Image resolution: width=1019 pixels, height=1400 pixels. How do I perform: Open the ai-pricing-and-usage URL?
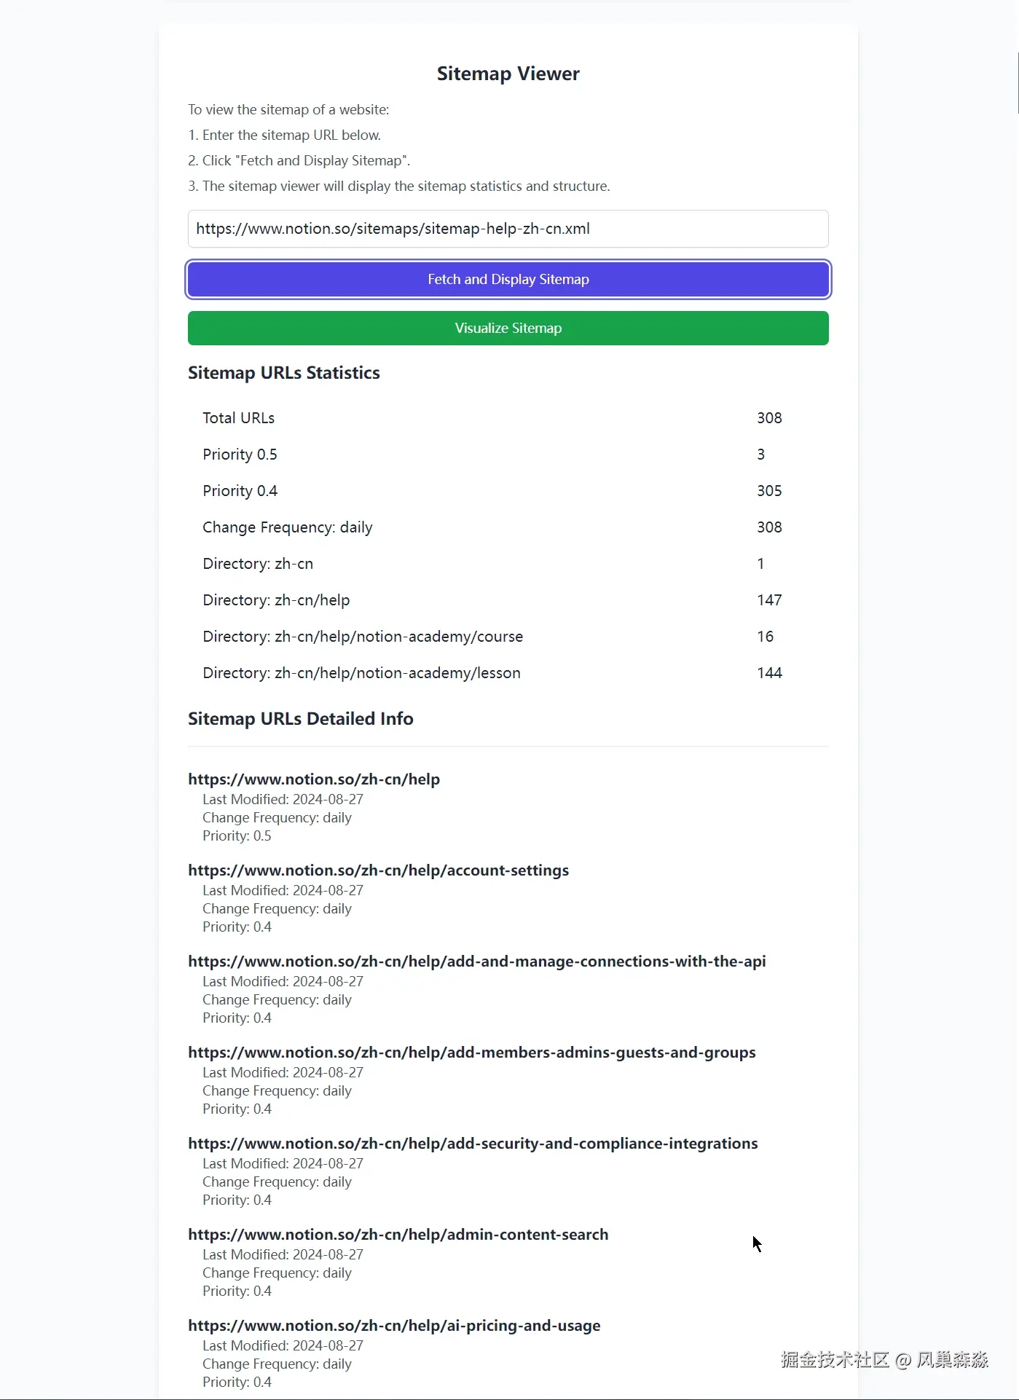pos(394,1325)
